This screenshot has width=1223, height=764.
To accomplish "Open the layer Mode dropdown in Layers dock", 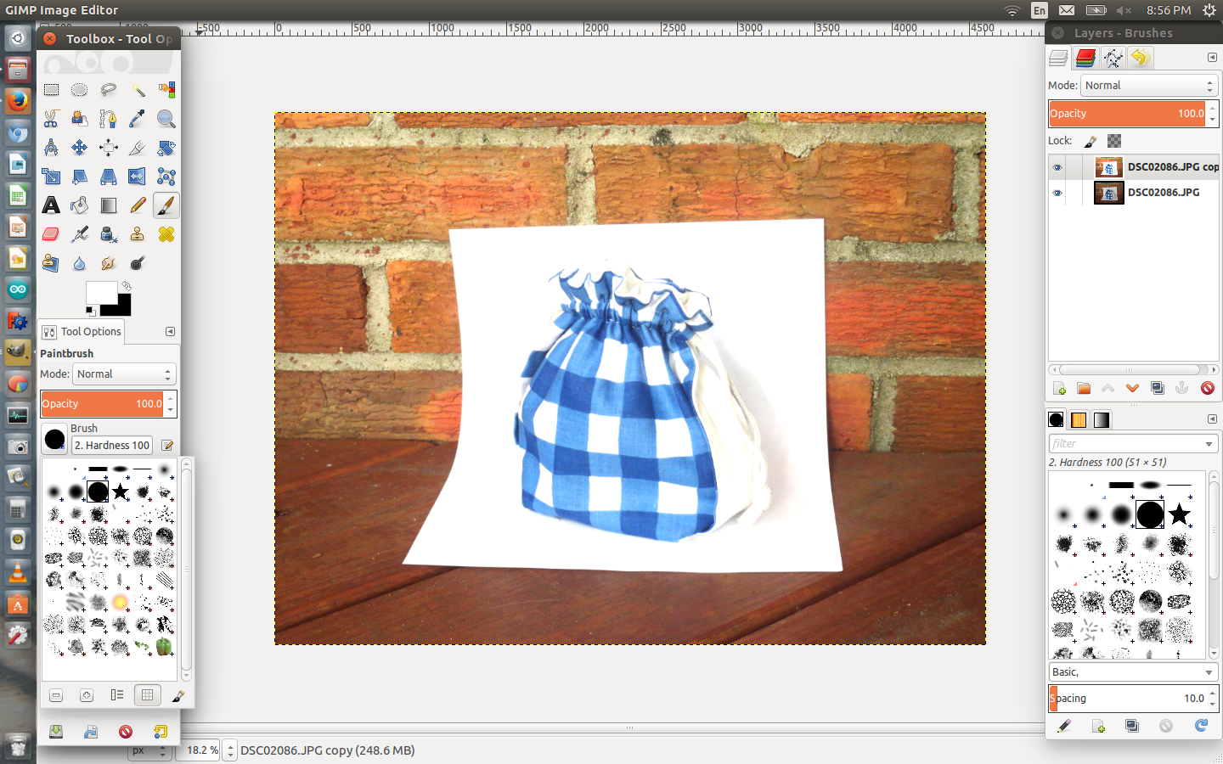I will click(x=1149, y=86).
